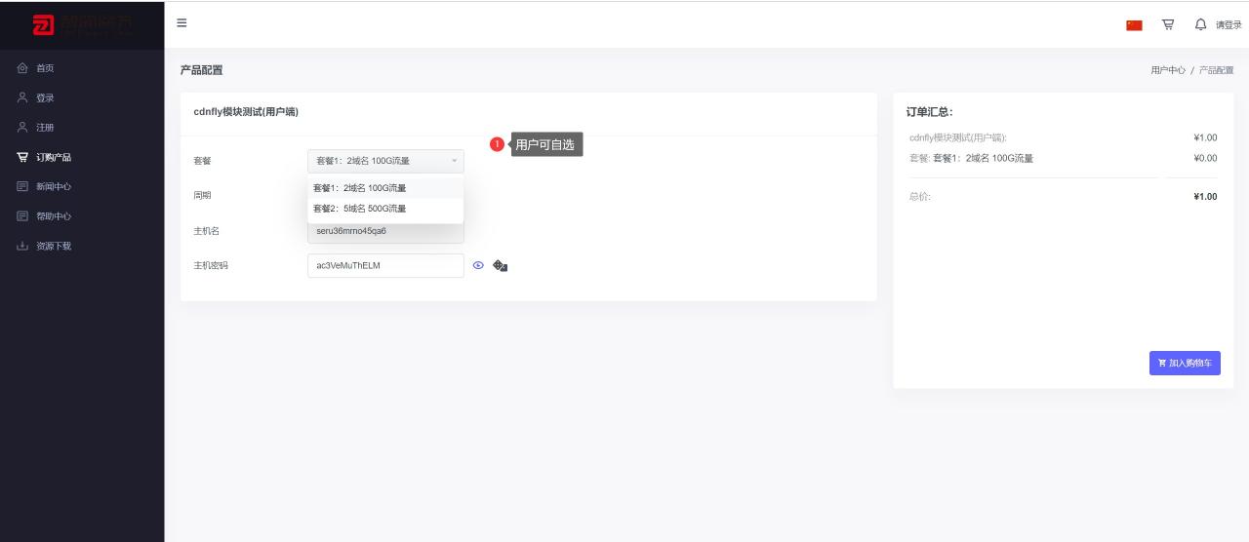Viewport: 1249px width, 542px height.
Task: Click the 加入购物车 button
Action: [x=1185, y=363]
